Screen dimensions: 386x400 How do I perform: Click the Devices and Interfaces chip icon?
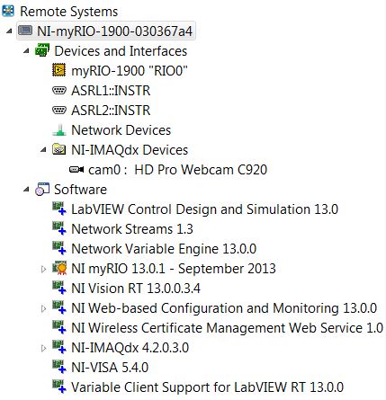point(42,50)
